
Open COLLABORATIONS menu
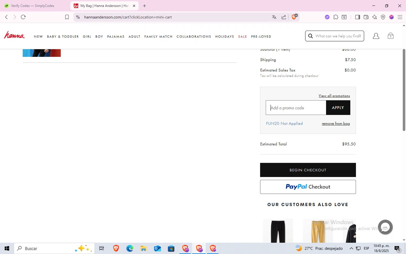pyautogui.click(x=194, y=37)
